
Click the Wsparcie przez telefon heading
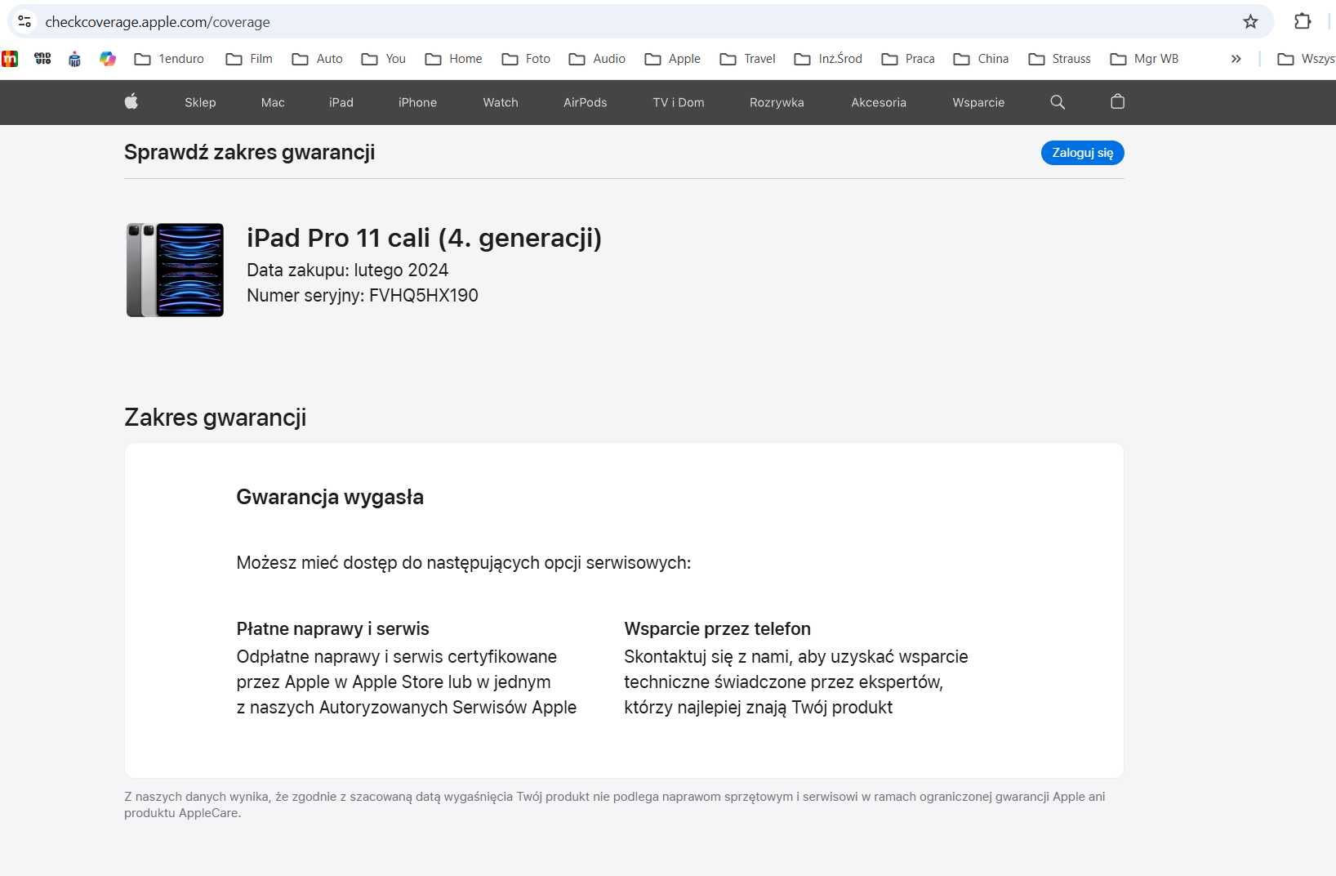tap(717, 628)
